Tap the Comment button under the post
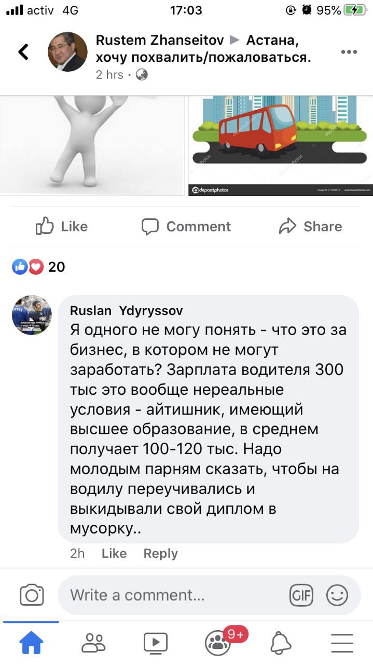This screenshot has height=665, width=373. (x=186, y=227)
